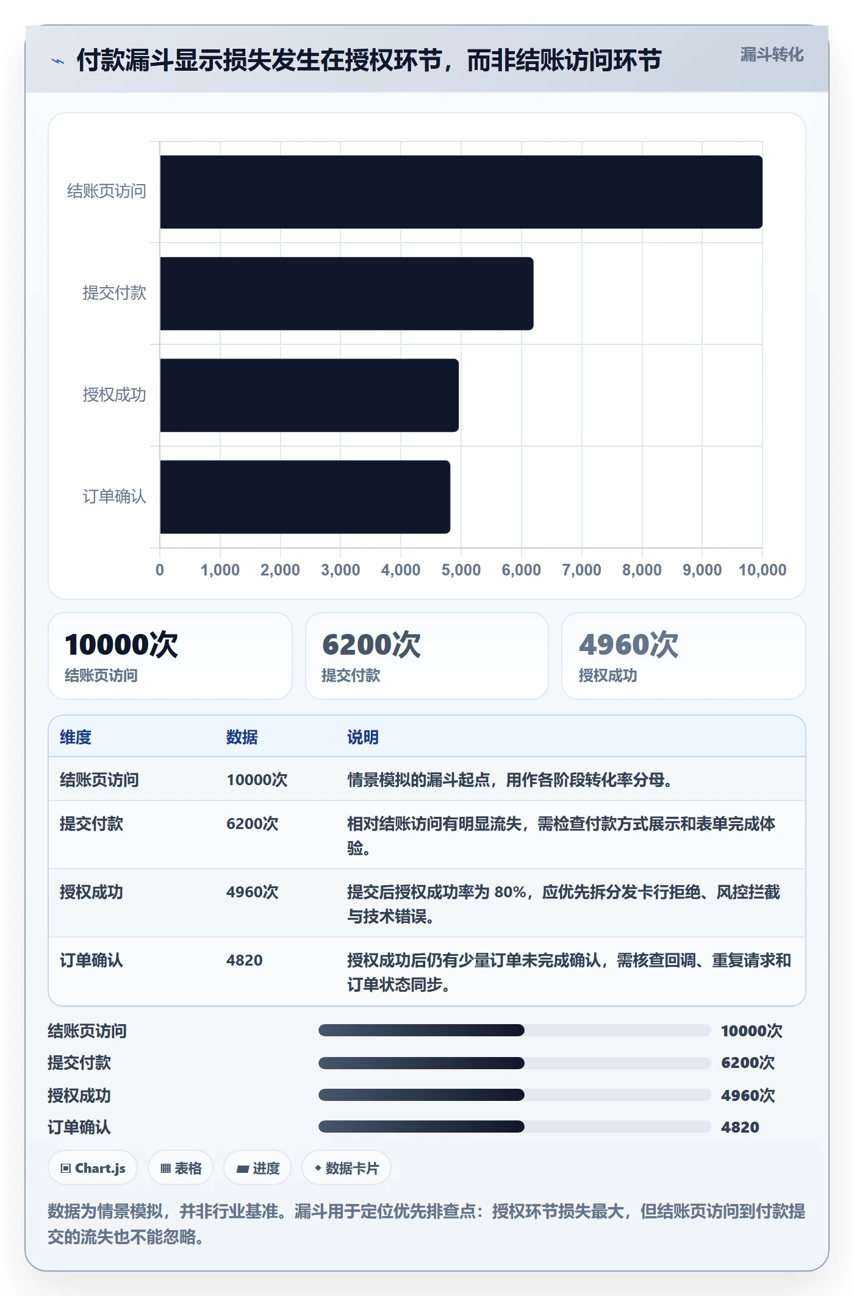
Task: Click the description starting 情景模拟的漏斗起点
Action: click(x=510, y=780)
